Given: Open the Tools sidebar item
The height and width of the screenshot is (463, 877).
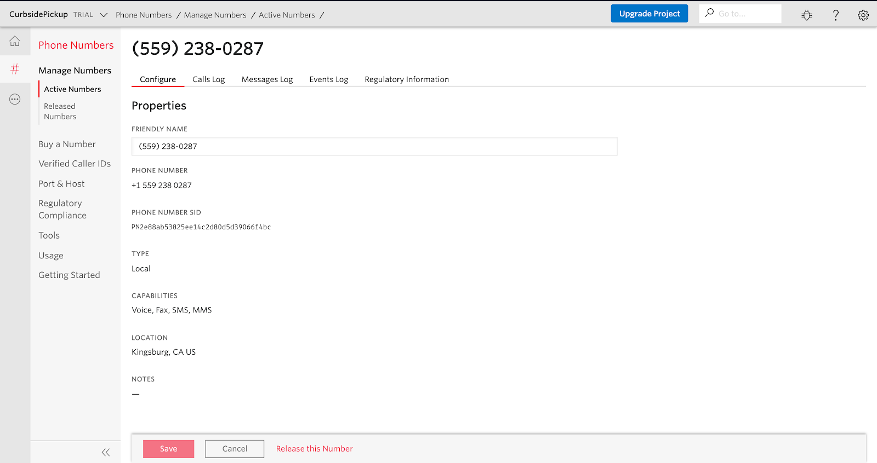Looking at the screenshot, I should point(49,235).
